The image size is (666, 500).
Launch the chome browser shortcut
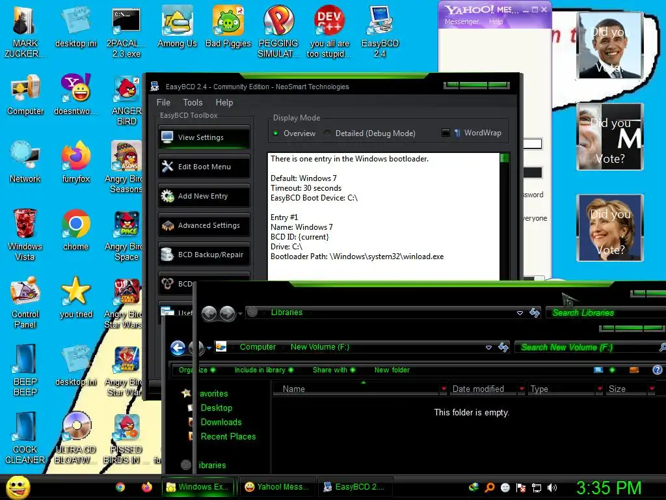[x=75, y=230]
